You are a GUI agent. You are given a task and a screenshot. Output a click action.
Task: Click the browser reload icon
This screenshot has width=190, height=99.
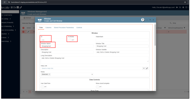[4, 2]
